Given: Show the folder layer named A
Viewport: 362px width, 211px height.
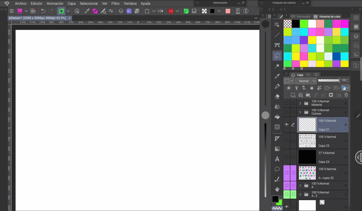Looking at the screenshot, I should [x=286, y=186].
